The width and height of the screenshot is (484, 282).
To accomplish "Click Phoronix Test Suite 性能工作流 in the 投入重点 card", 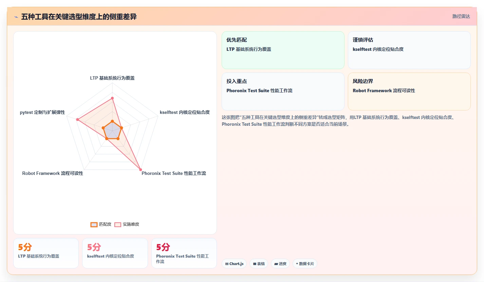I will click(259, 90).
